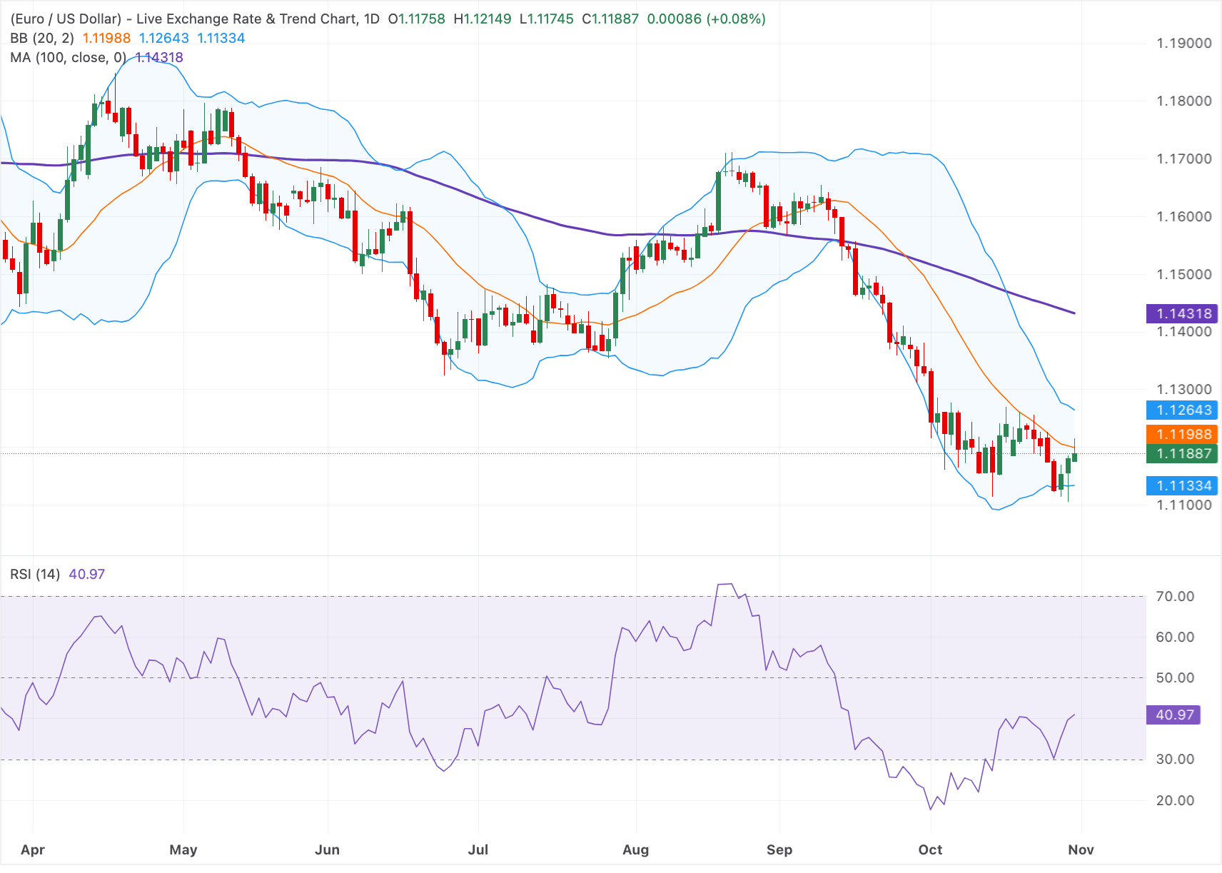
Task: Select the MA (100, close, 0) indicator label
Action: [69, 57]
